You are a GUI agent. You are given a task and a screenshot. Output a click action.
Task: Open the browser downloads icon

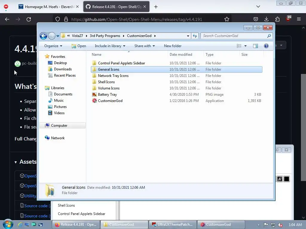pos(266,19)
